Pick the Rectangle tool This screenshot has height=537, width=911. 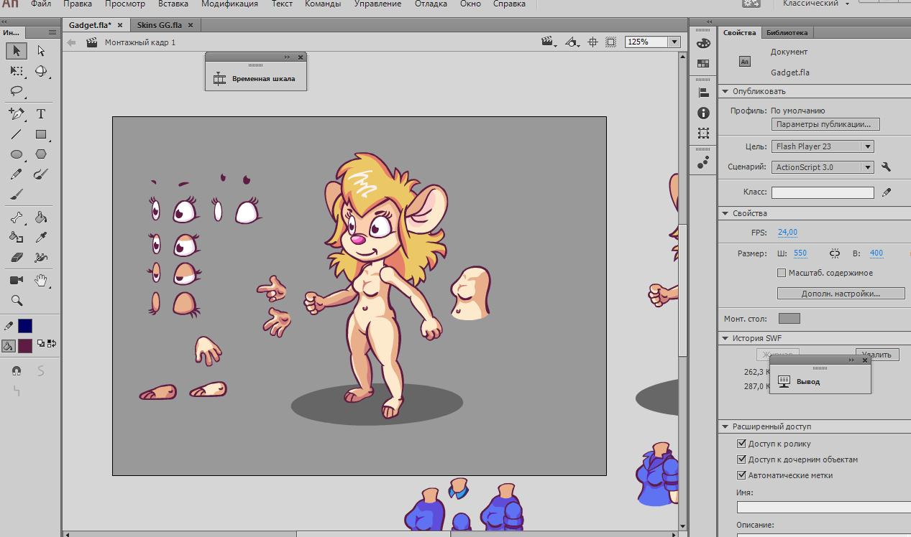41,134
